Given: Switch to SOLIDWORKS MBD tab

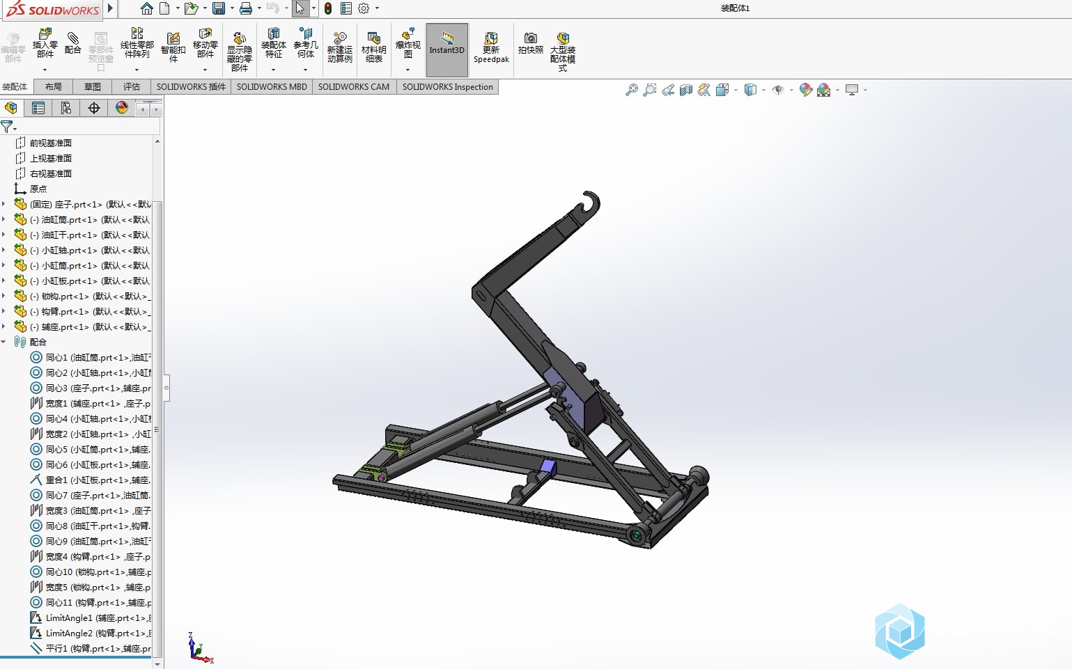Looking at the screenshot, I should pos(272,87).
